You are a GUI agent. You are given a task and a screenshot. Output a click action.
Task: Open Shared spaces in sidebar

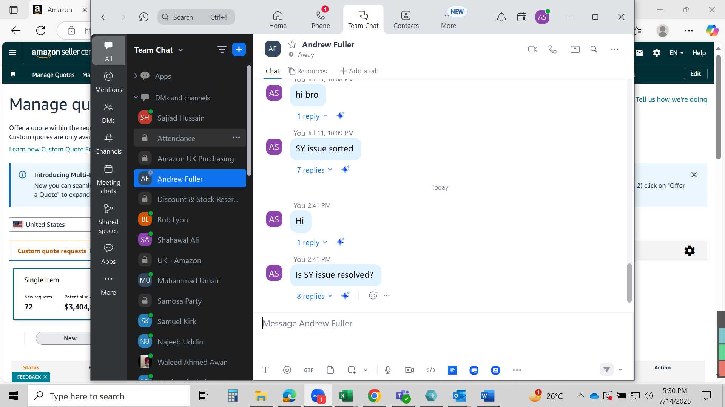click(108, 219)
